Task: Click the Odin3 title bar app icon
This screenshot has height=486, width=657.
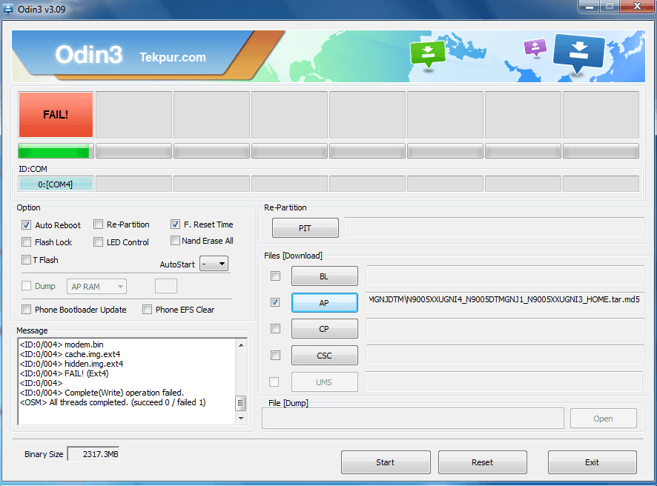Action: click(x=8, y=8)
